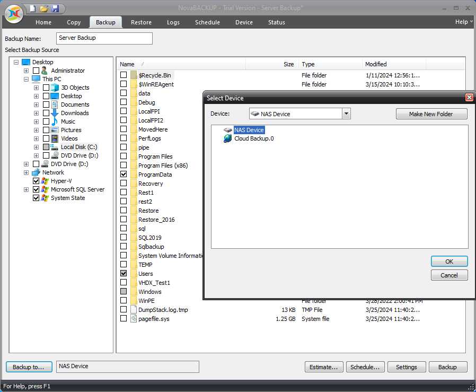Click the Microsoft SQL Server icon

point(44,189)
